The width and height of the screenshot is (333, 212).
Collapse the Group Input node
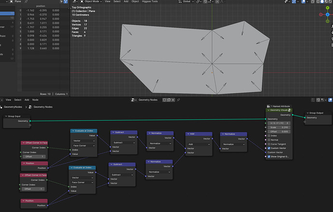[x=6, y=116]
